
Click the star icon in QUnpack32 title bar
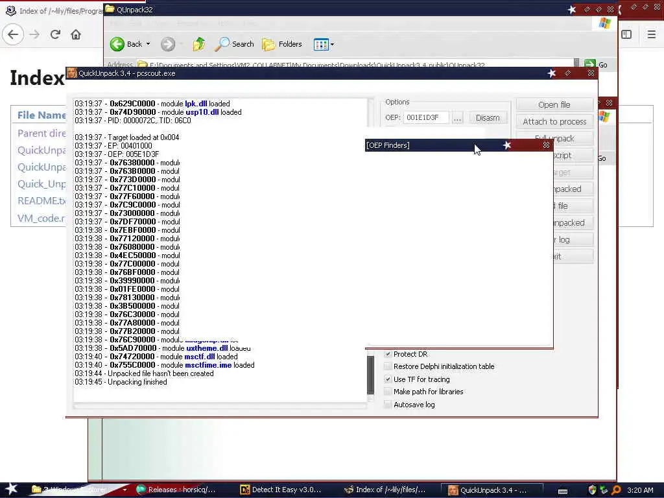tap(572, 9)
